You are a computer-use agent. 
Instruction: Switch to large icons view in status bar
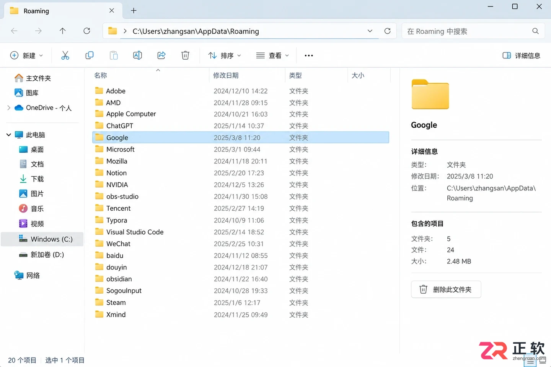pos(543,361)
